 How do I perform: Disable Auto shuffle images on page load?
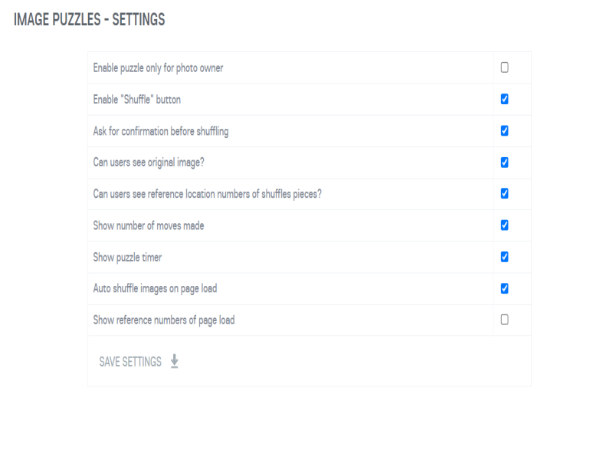pos(504,288)
